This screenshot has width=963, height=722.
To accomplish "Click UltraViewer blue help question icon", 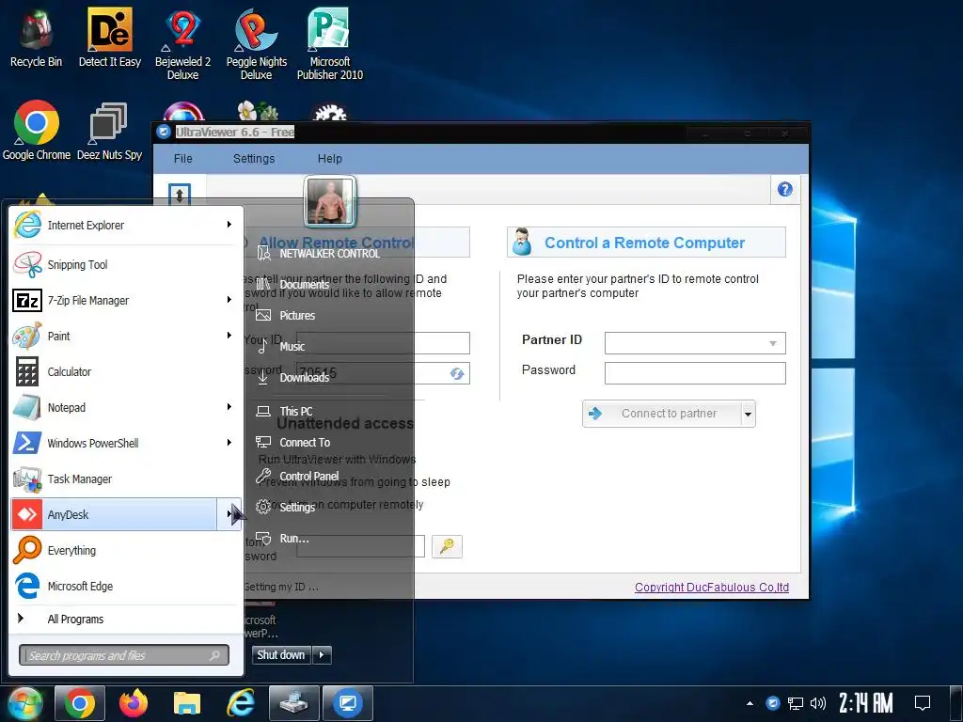I will coord(785,189).
